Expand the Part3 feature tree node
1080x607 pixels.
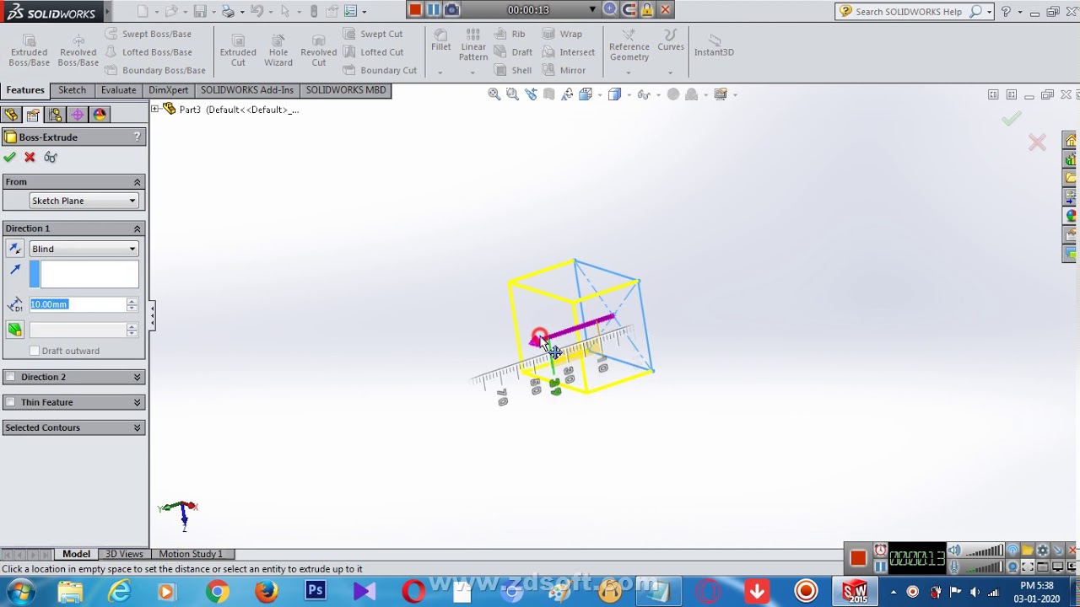click(x=155, y=110)
